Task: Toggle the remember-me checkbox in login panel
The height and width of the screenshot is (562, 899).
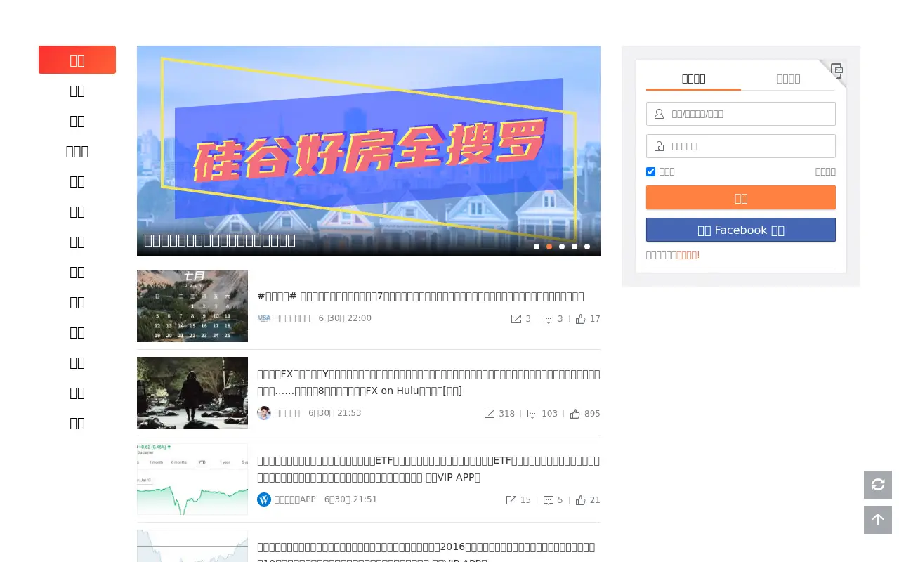Action: pos(650,171)
